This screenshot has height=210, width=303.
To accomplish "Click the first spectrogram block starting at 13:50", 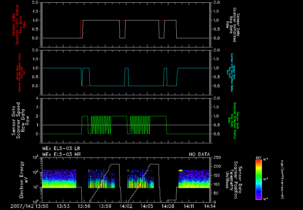I will [x=59, y=179].
